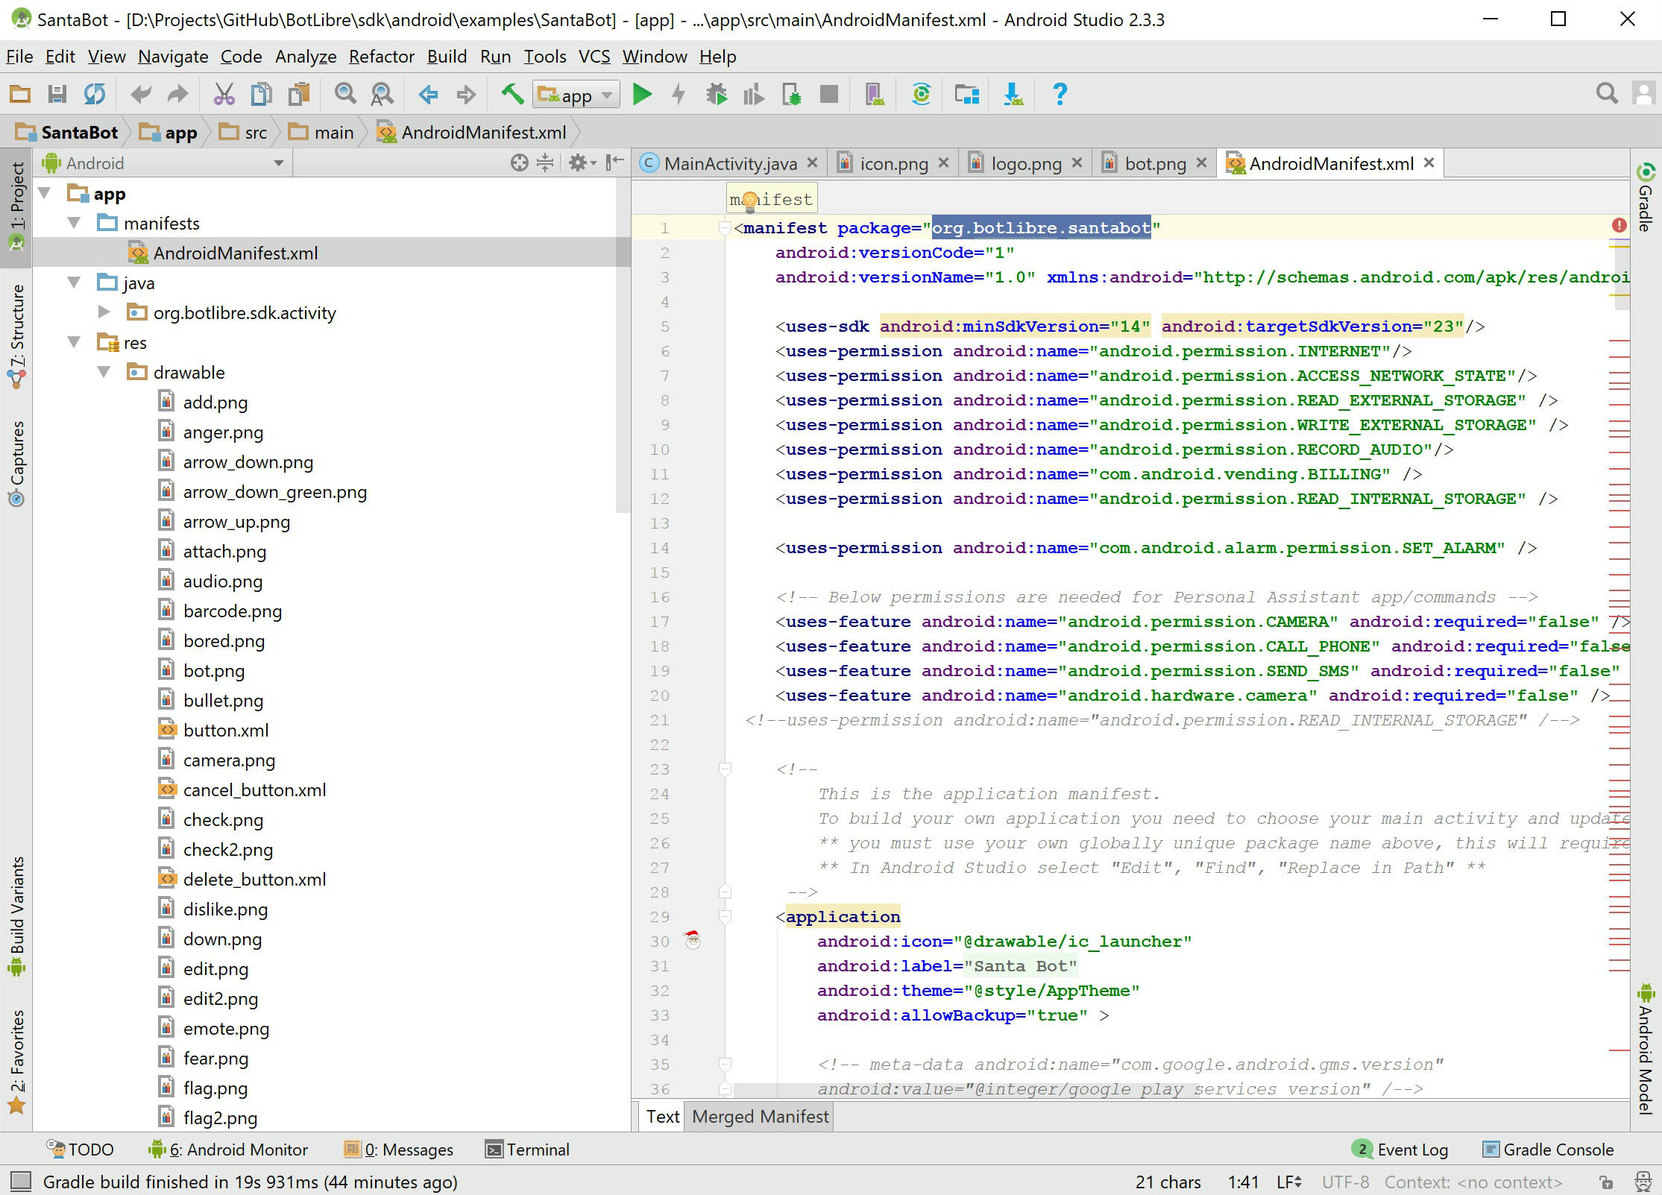Click the Save All toolbar icon
The height and width of the screenshot is (1195, 1662).
pyautogui.click(x=57, y=95)
